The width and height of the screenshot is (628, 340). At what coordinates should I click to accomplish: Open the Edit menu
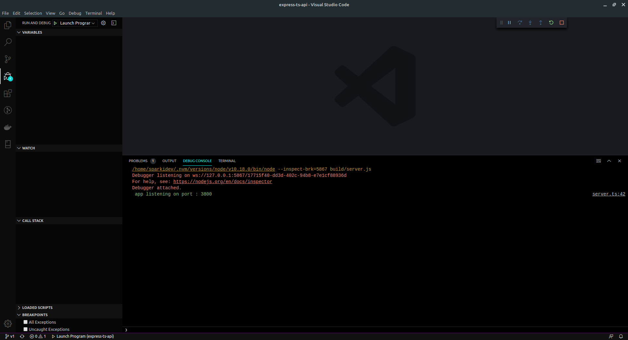coord(16,13)
